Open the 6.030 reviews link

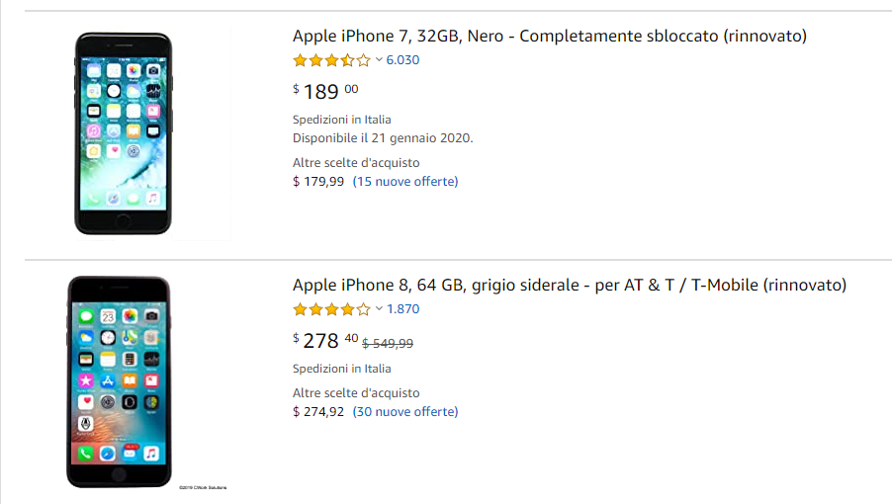pos(402,59)
